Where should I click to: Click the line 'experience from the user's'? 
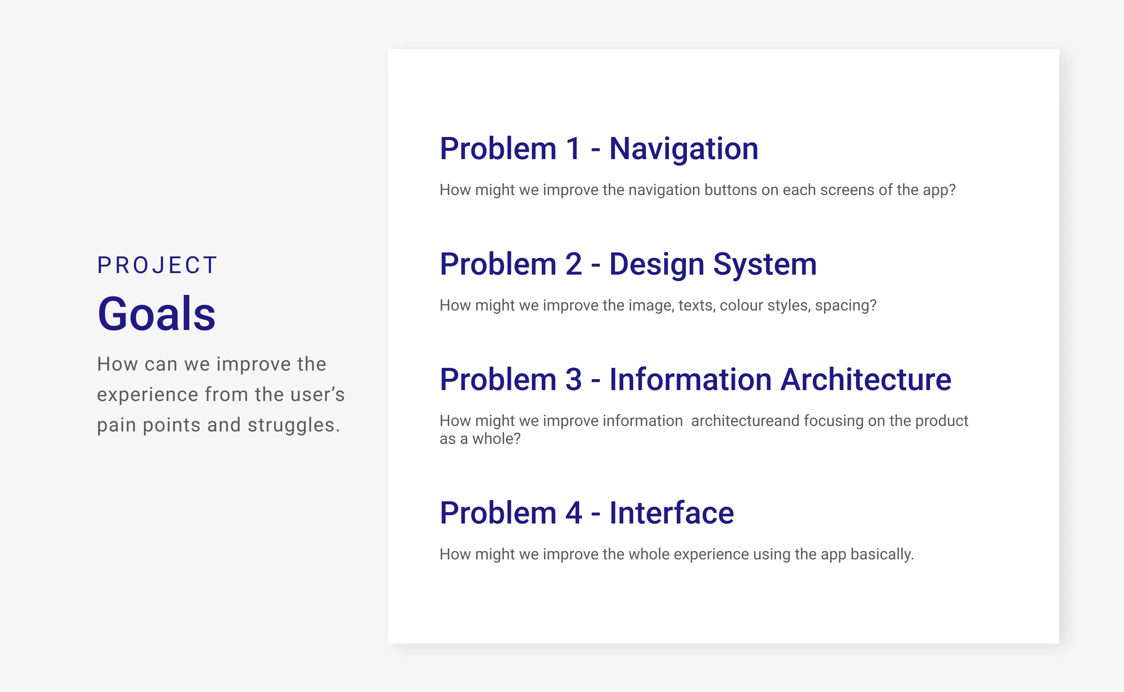pos(221,394)
